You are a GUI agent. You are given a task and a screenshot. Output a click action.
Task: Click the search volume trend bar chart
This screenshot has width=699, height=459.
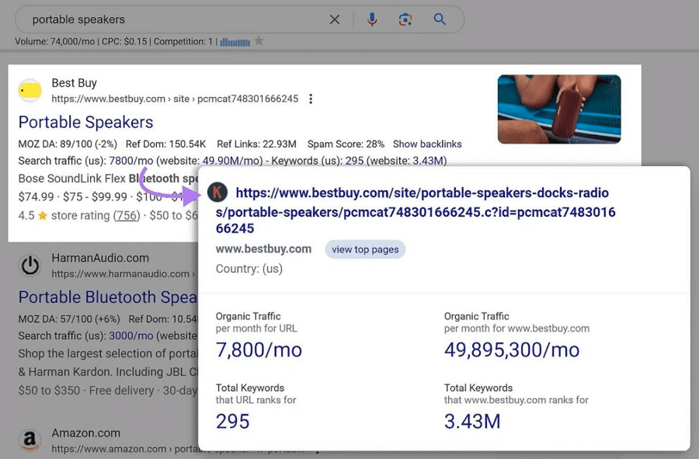(x=235, y=41)
